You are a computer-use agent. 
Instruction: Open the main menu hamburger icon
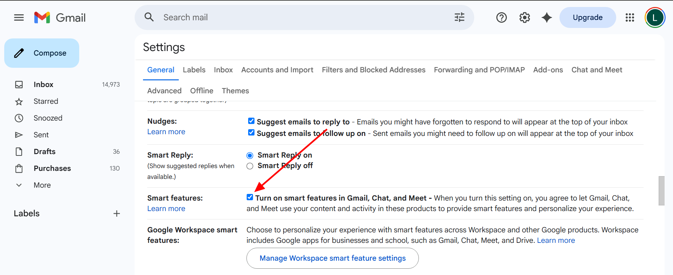click(x=19, y=17)
